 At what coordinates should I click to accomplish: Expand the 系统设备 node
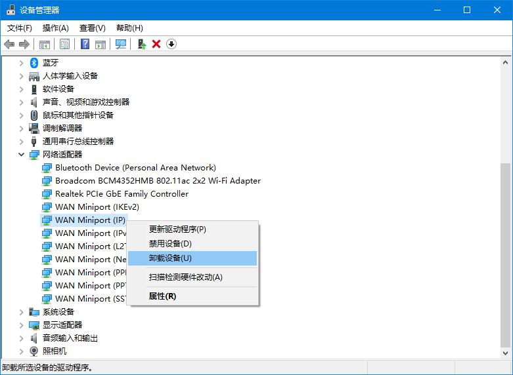click(x=21, y=312)
